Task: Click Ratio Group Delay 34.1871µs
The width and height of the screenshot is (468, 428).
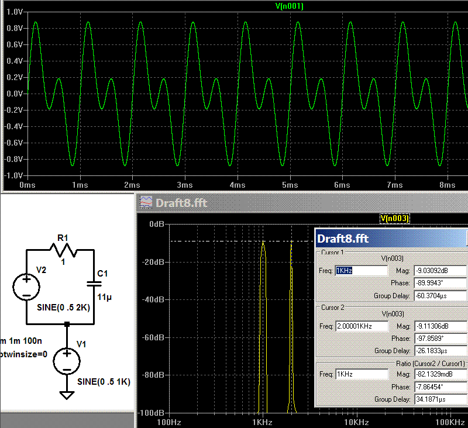Action: [441, 399]
